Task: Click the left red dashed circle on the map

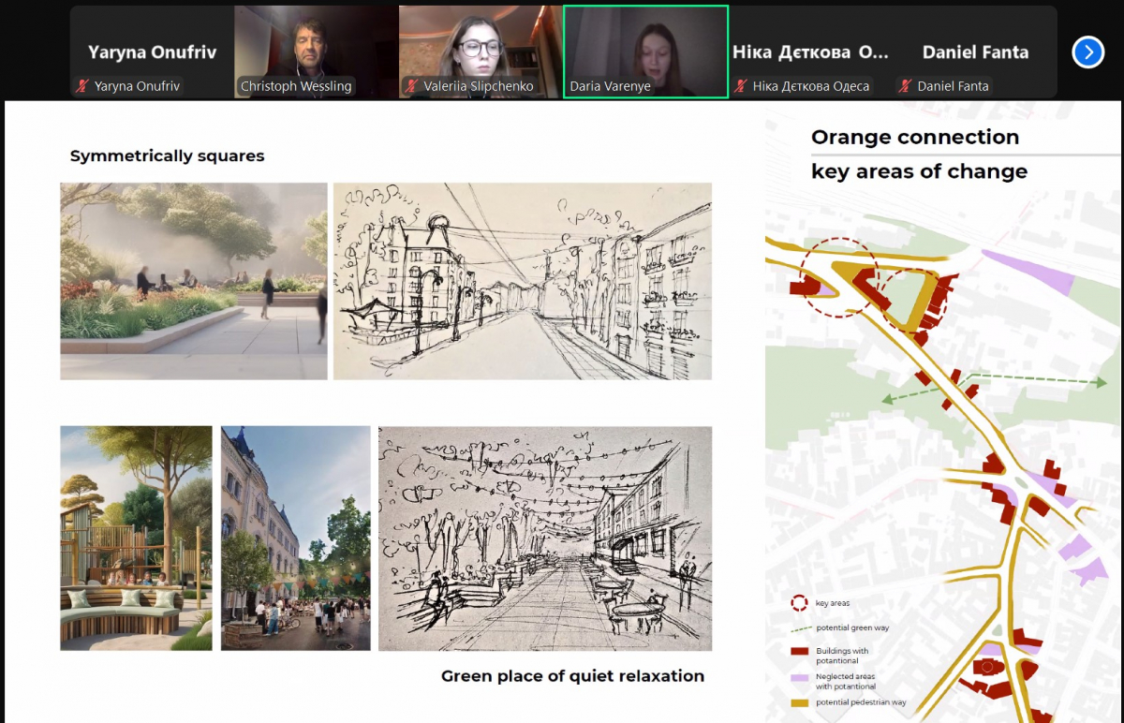Action: click(838, 277)
